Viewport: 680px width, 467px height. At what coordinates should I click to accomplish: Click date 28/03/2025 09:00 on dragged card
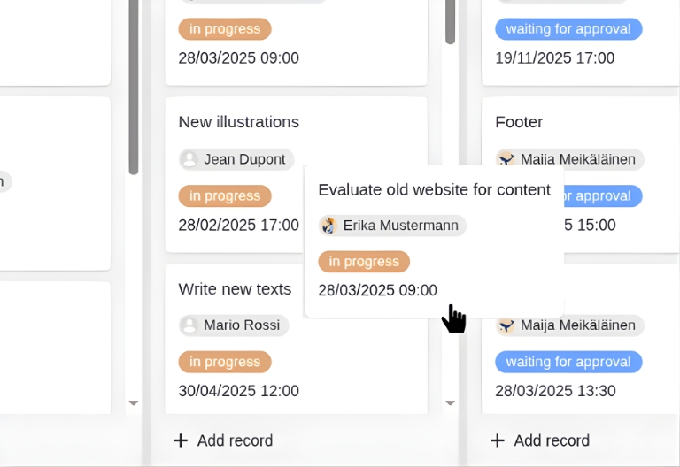pos(377,290)
